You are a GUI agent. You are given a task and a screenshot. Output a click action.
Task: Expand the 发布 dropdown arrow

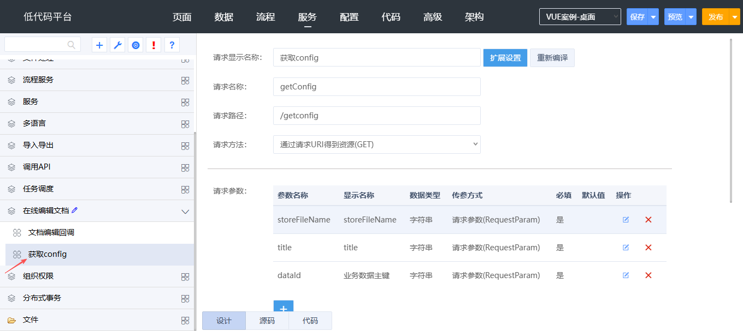734,17
